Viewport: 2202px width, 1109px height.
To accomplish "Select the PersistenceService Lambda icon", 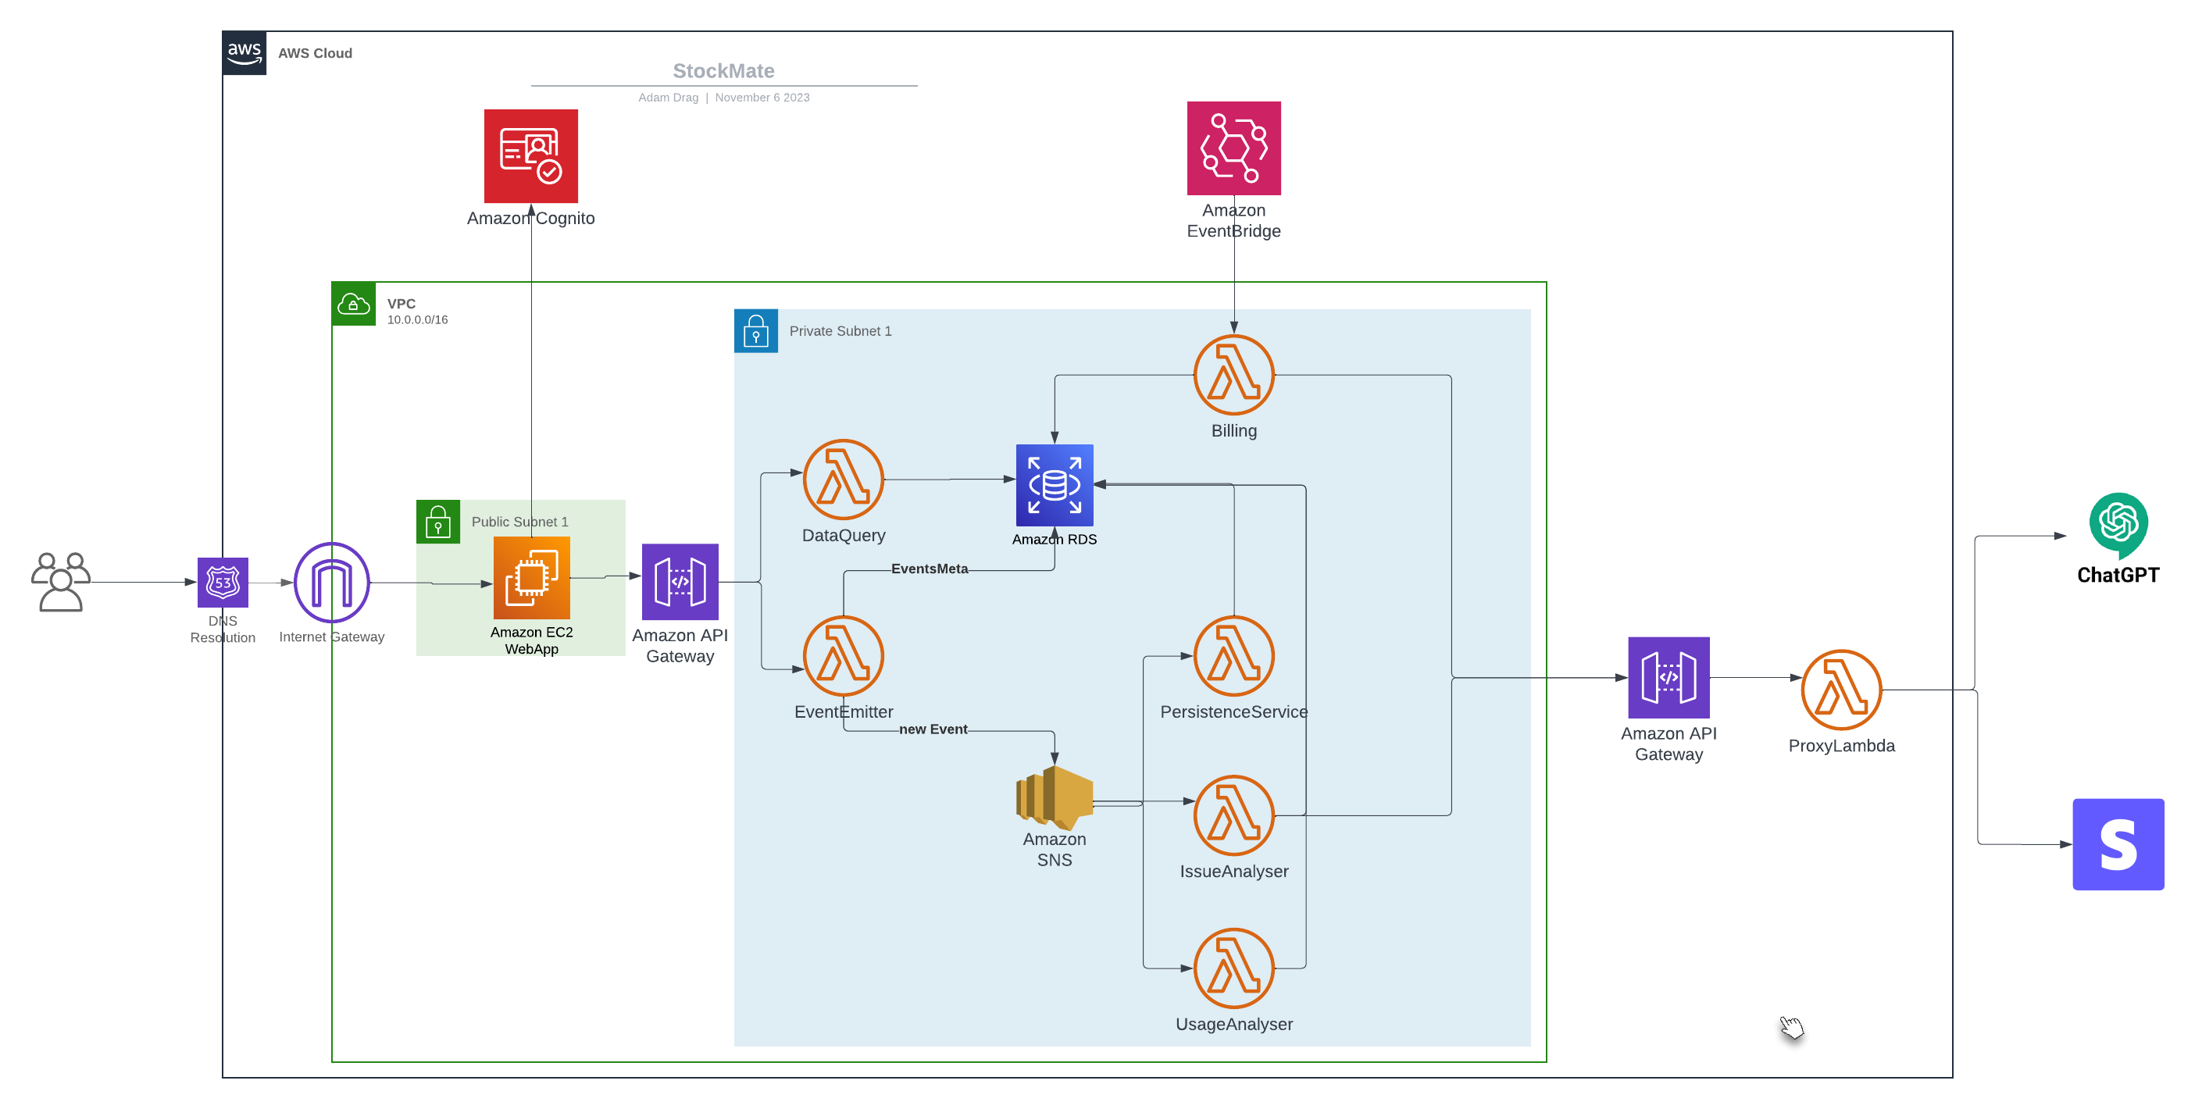I will pos(1233,656).
